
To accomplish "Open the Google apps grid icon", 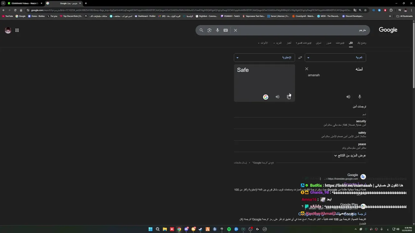I will tap(17, 30).
